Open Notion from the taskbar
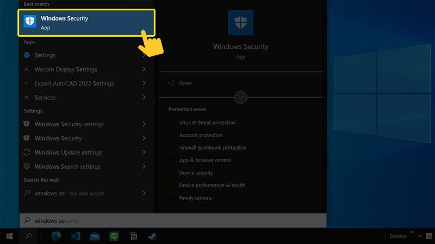 (x=133, y=236)
